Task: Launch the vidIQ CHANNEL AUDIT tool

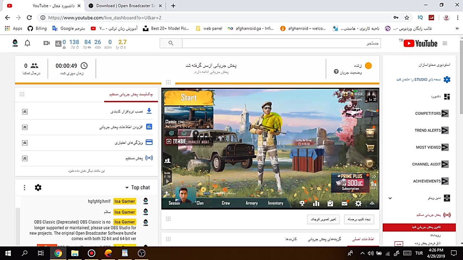Action: click(x=430, y=164)
